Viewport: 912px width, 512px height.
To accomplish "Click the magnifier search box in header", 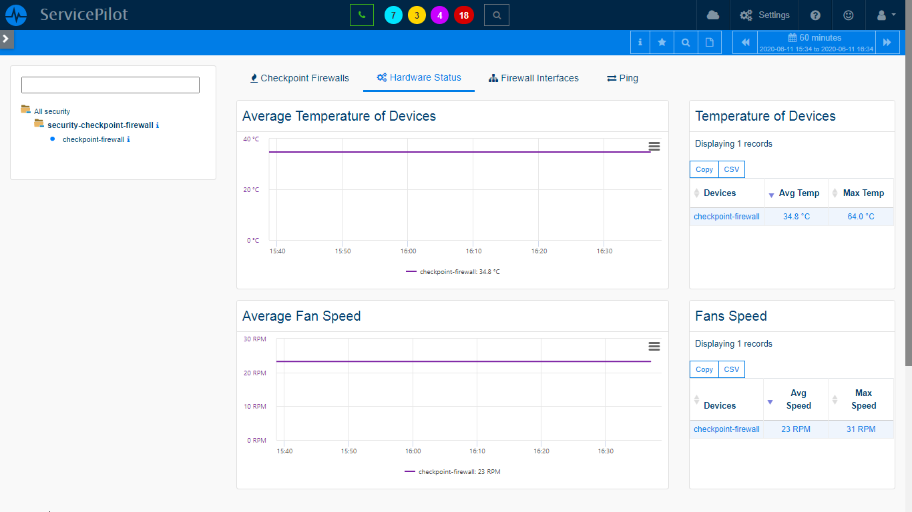I will click(x=496, y=15).
